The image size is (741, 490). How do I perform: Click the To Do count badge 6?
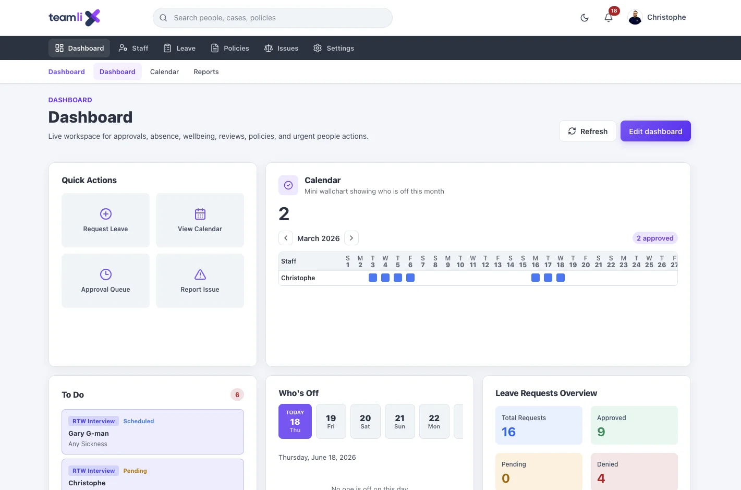237,395
